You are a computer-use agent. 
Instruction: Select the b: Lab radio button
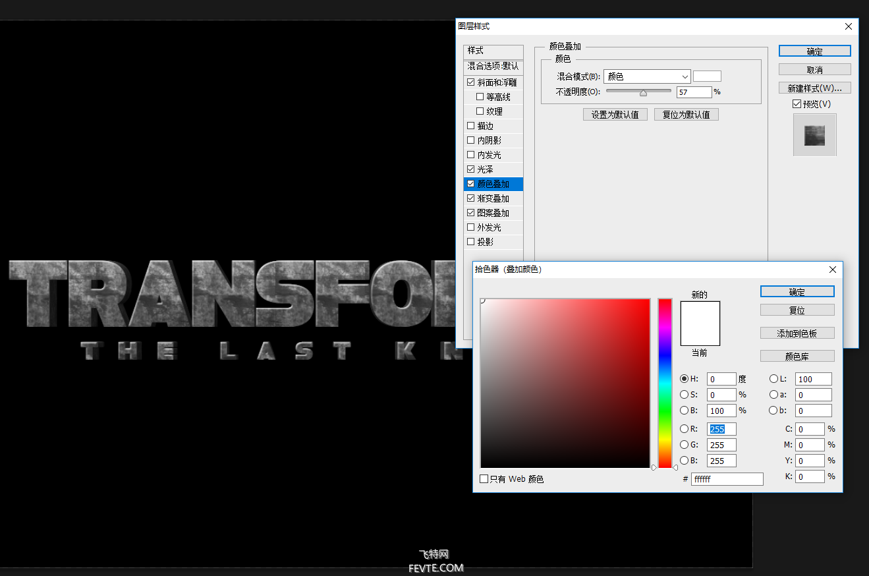tap(773, 411)
